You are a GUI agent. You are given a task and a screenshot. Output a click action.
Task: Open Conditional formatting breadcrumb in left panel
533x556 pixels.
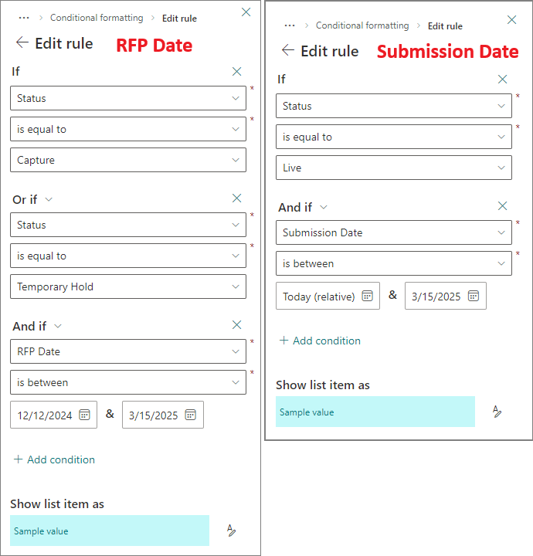[x=97, y=18]
